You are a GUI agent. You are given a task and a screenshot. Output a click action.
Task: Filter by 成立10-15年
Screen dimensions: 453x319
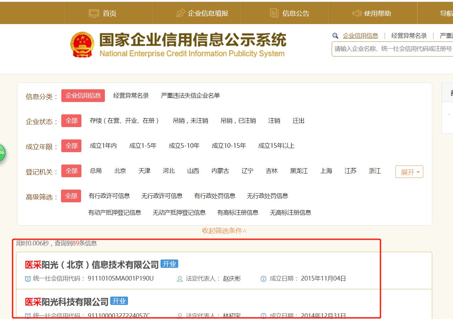[x=229, y=146]
